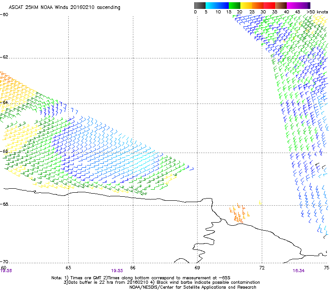Click the brown 35-40 knots legend segment
The width and height of the screenshot is (330, 290).
point(281,5)
